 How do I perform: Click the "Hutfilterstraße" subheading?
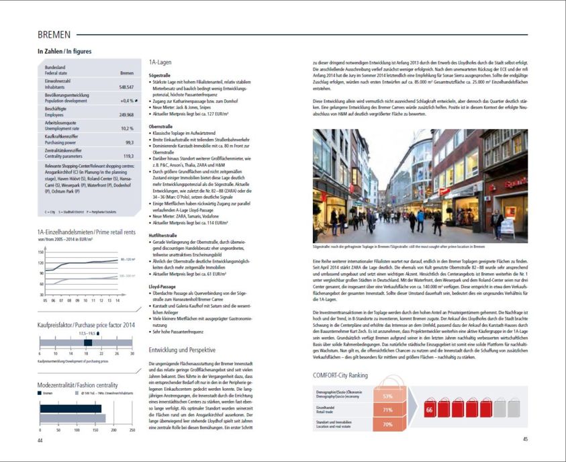coord(162,235)
